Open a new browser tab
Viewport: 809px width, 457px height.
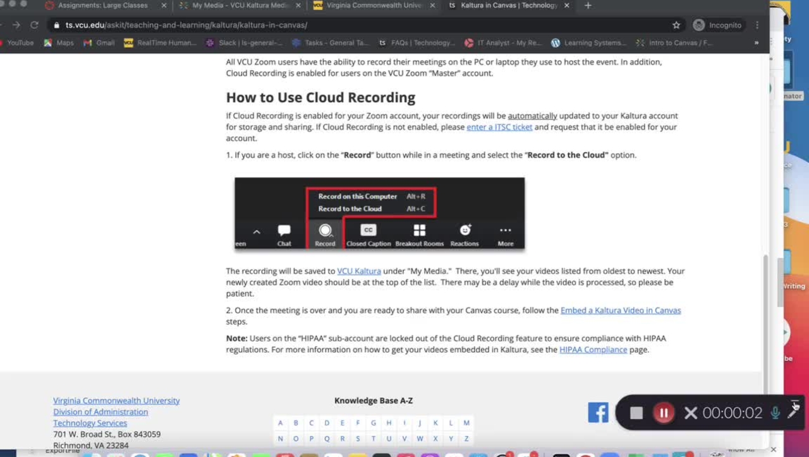click(588, 6)
